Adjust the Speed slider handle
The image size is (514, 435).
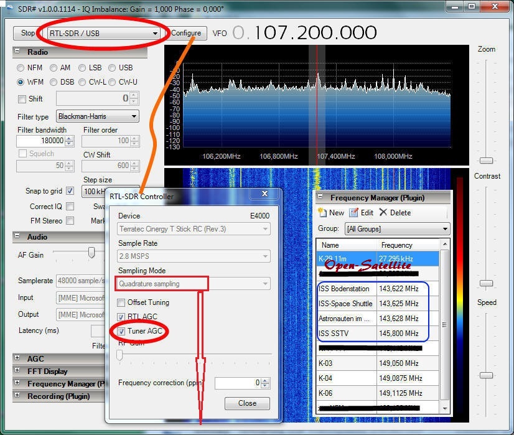pos(486,375)
